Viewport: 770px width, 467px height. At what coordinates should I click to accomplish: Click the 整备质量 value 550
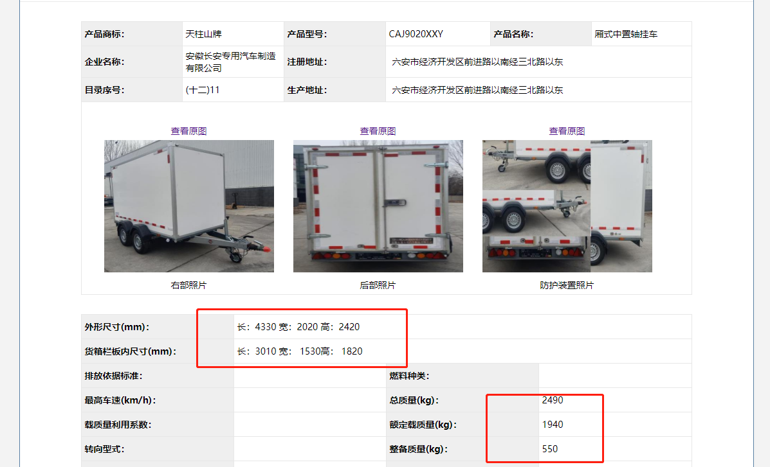550,449
